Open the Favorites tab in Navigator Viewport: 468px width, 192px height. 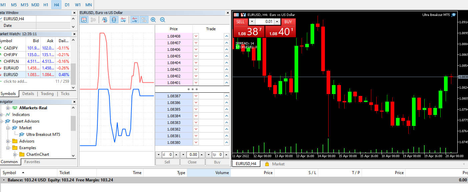tap(32, 162)
